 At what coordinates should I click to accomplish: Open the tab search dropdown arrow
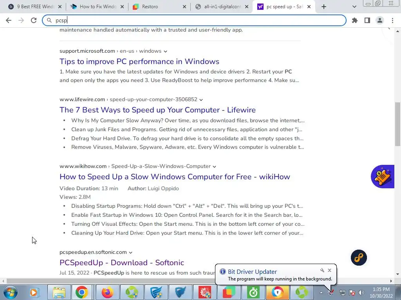(x=354, y=7)
